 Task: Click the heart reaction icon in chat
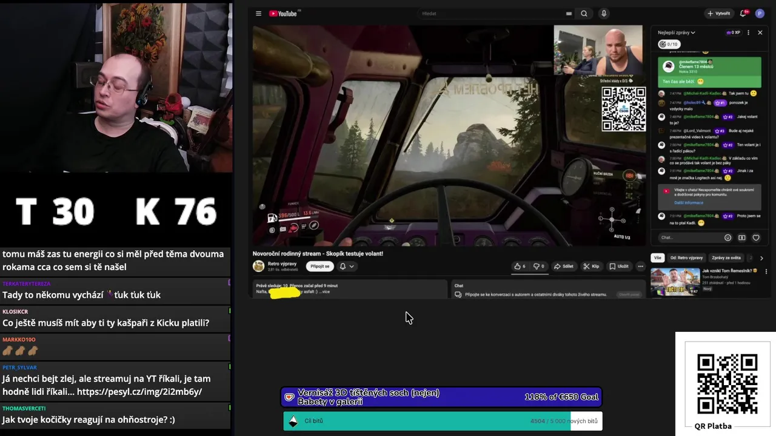(x=756, y=238)
